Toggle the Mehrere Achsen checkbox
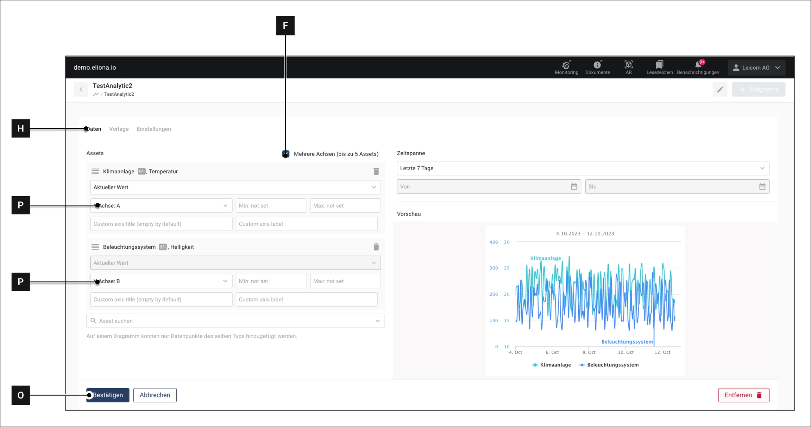Viewport: 811px width, 427px height. click(x=286, y=154)
